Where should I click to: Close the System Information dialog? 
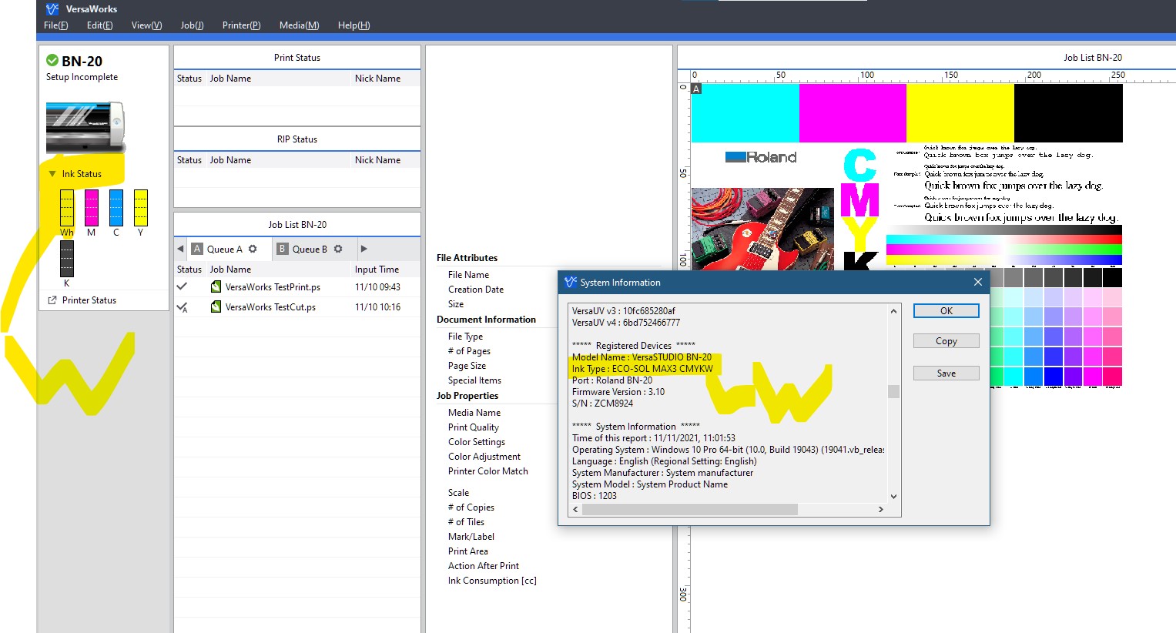click(978, 282)
